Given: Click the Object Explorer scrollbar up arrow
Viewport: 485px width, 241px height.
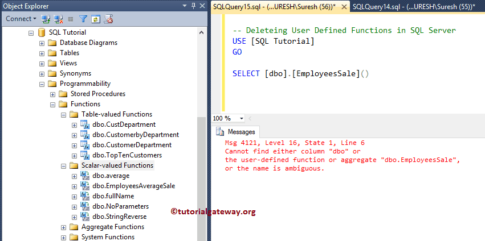Looking at the screenshot, I should click(201, 32).
